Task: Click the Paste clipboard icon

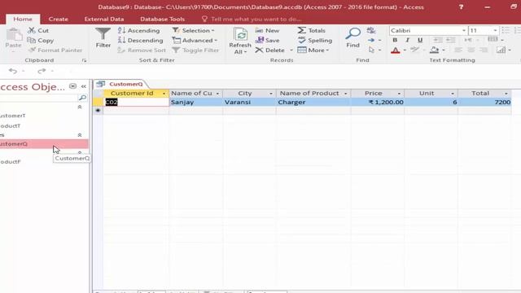Action: [x=14, y=35]
